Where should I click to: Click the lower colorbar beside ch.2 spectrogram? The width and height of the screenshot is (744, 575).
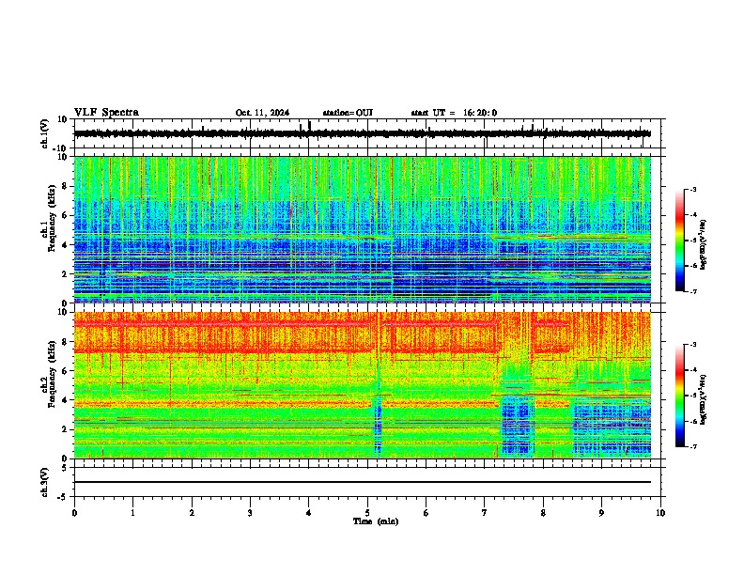[679, 396]
